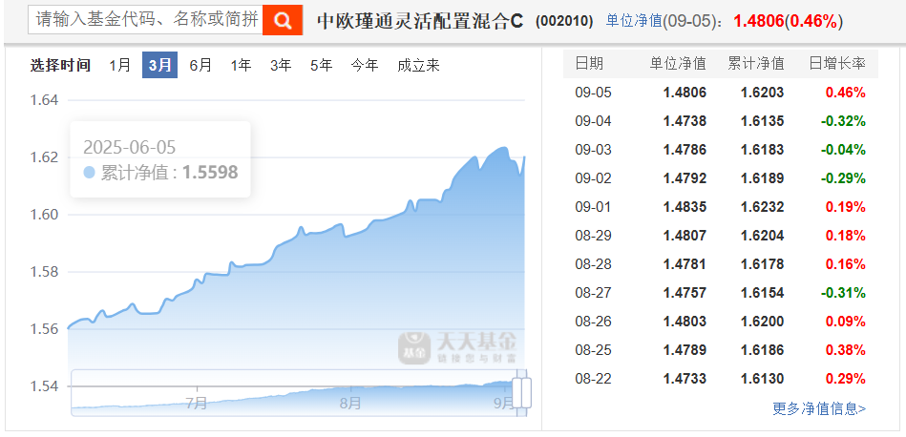Viewport: 906px width, 437px height.
Task: Click unit value 1.4835
Action: click(x=685, y=207)
